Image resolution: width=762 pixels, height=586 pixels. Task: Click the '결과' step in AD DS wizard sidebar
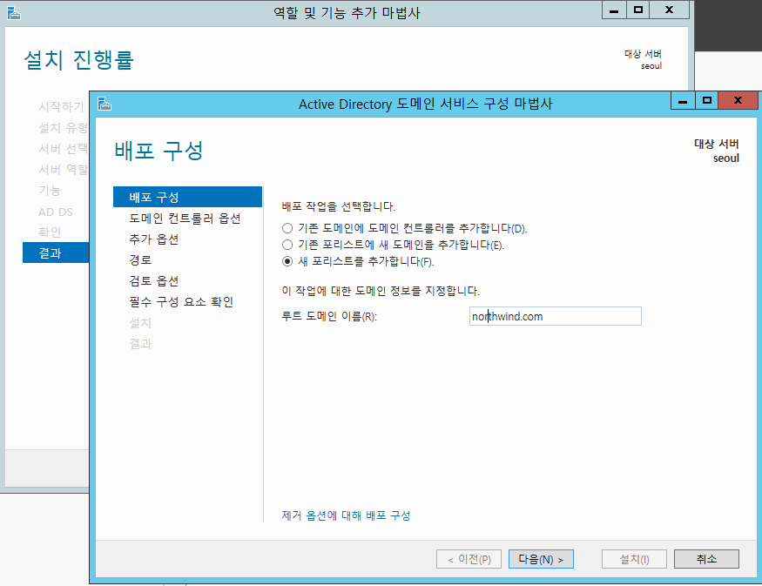tap(140, 344)
